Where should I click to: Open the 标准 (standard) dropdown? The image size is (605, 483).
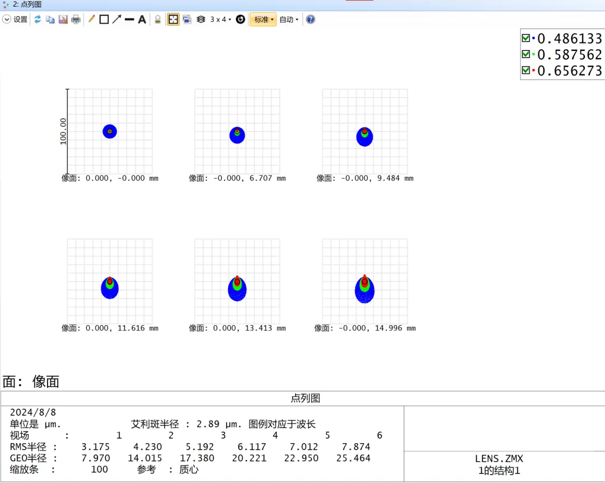click(263, 20)
